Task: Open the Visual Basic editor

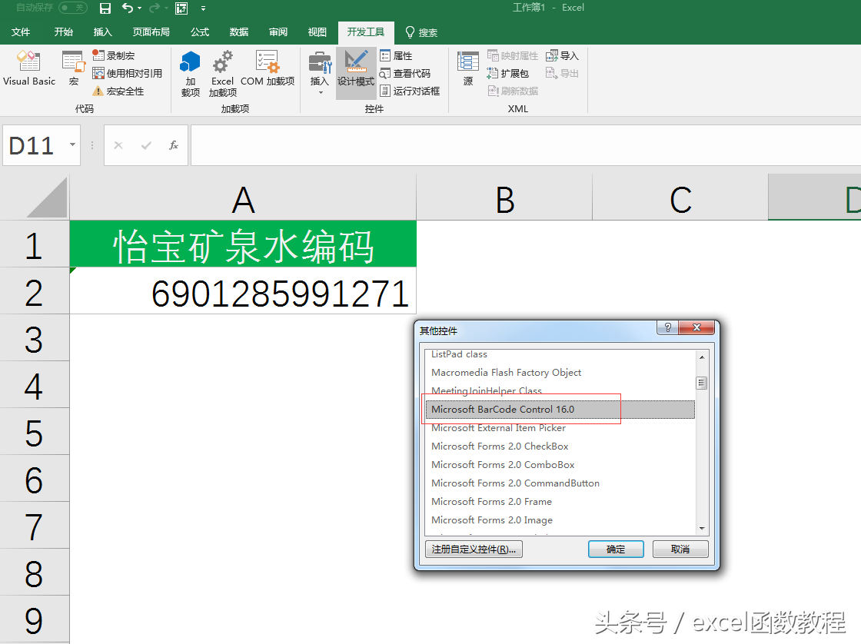Action: tap(29, 68)
